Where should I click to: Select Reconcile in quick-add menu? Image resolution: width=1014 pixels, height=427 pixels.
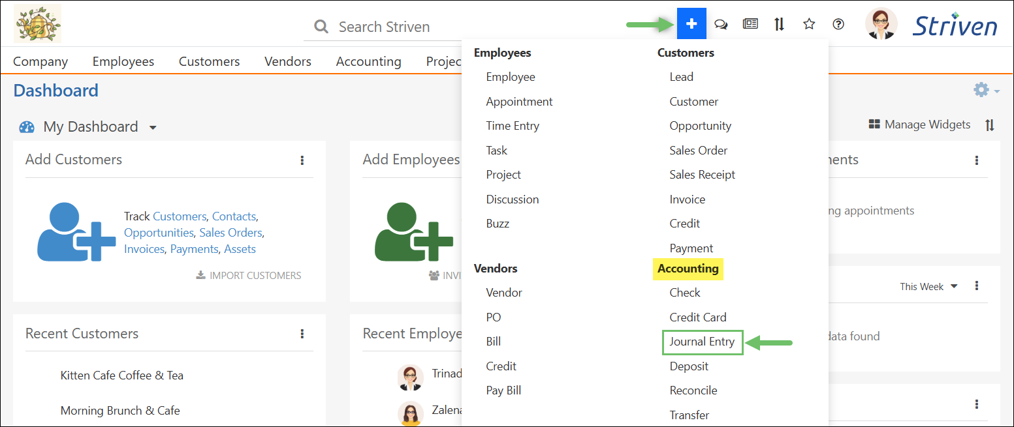point(693,390)
